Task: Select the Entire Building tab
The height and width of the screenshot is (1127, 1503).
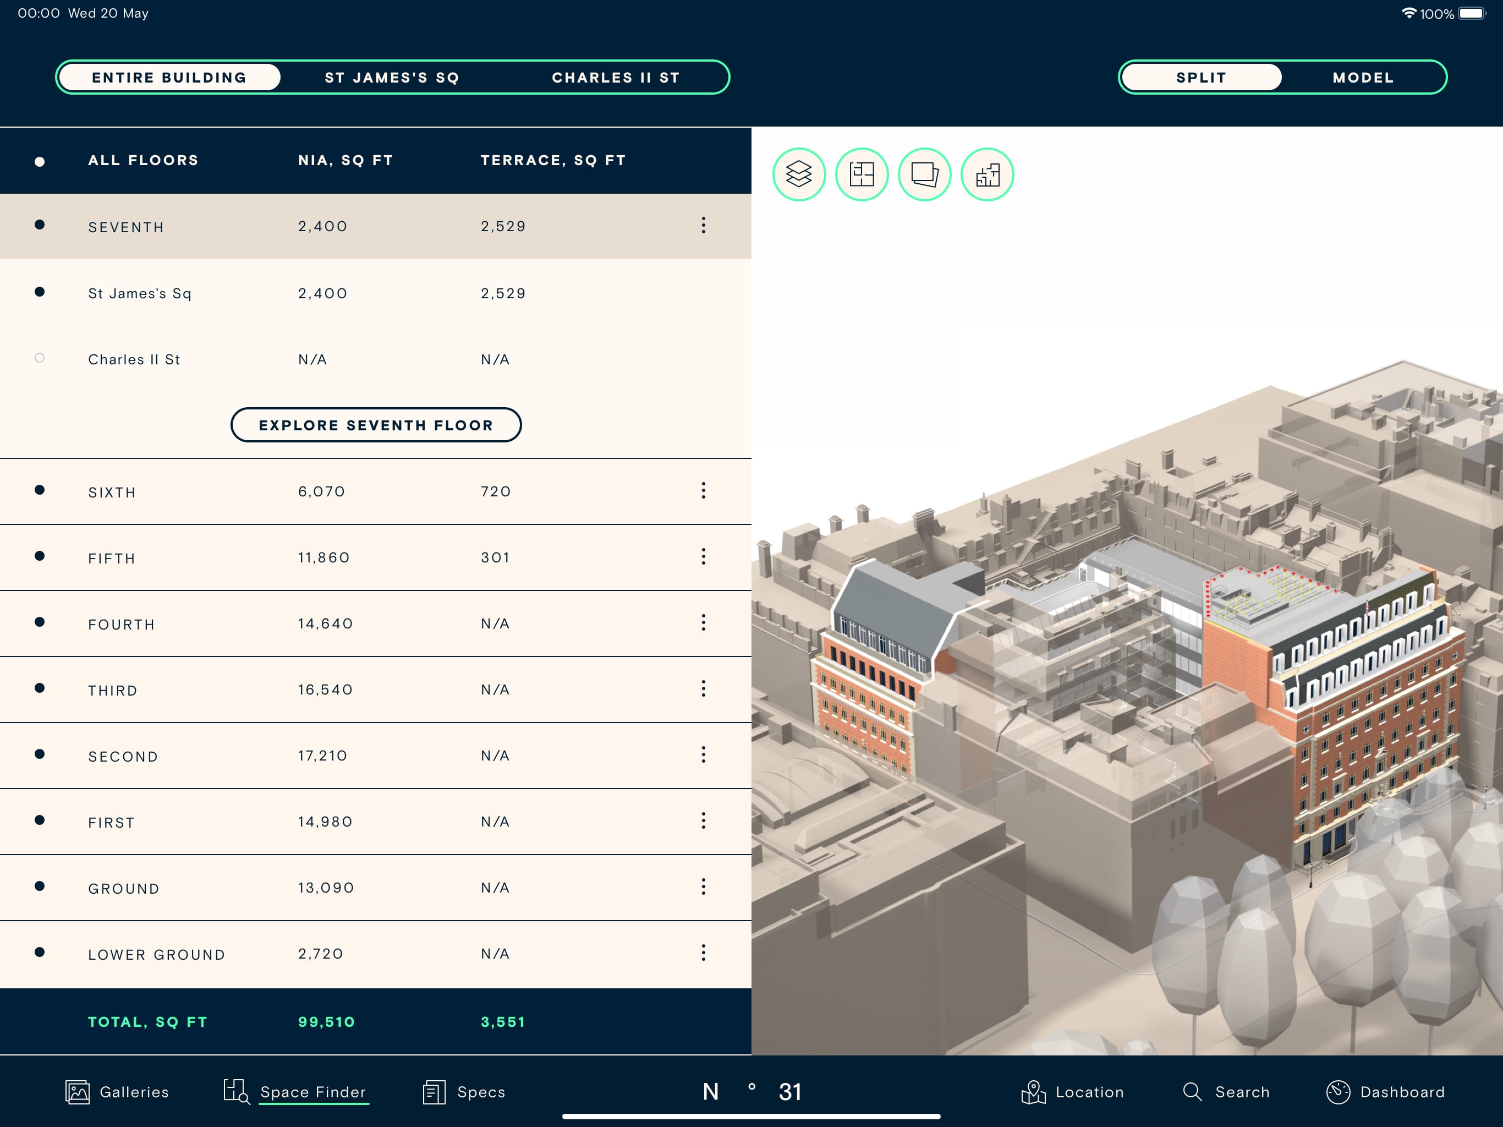Action: [x=169, y=78]
